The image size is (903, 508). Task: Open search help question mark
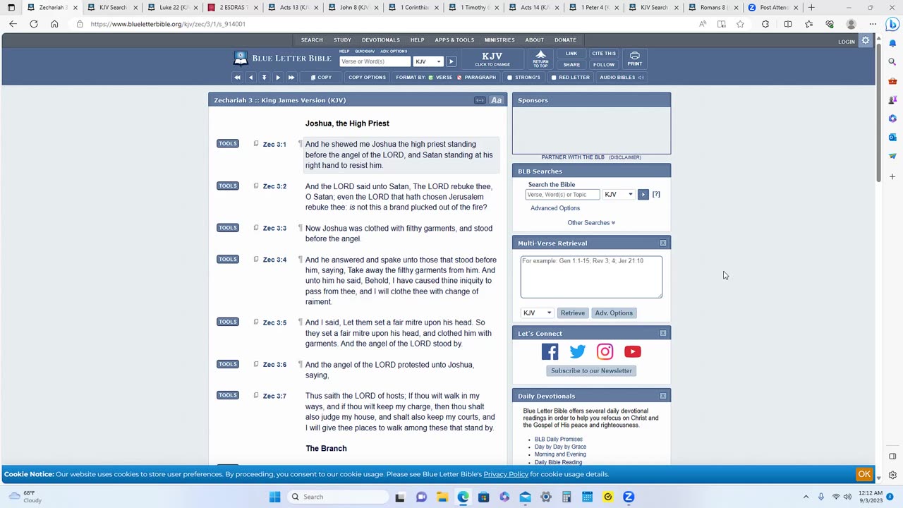click(x=656, y=194)
